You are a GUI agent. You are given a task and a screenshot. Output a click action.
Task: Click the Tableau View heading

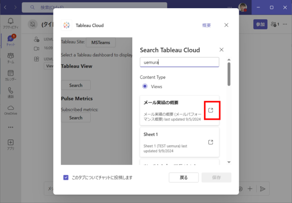click(x=76, y=66)
